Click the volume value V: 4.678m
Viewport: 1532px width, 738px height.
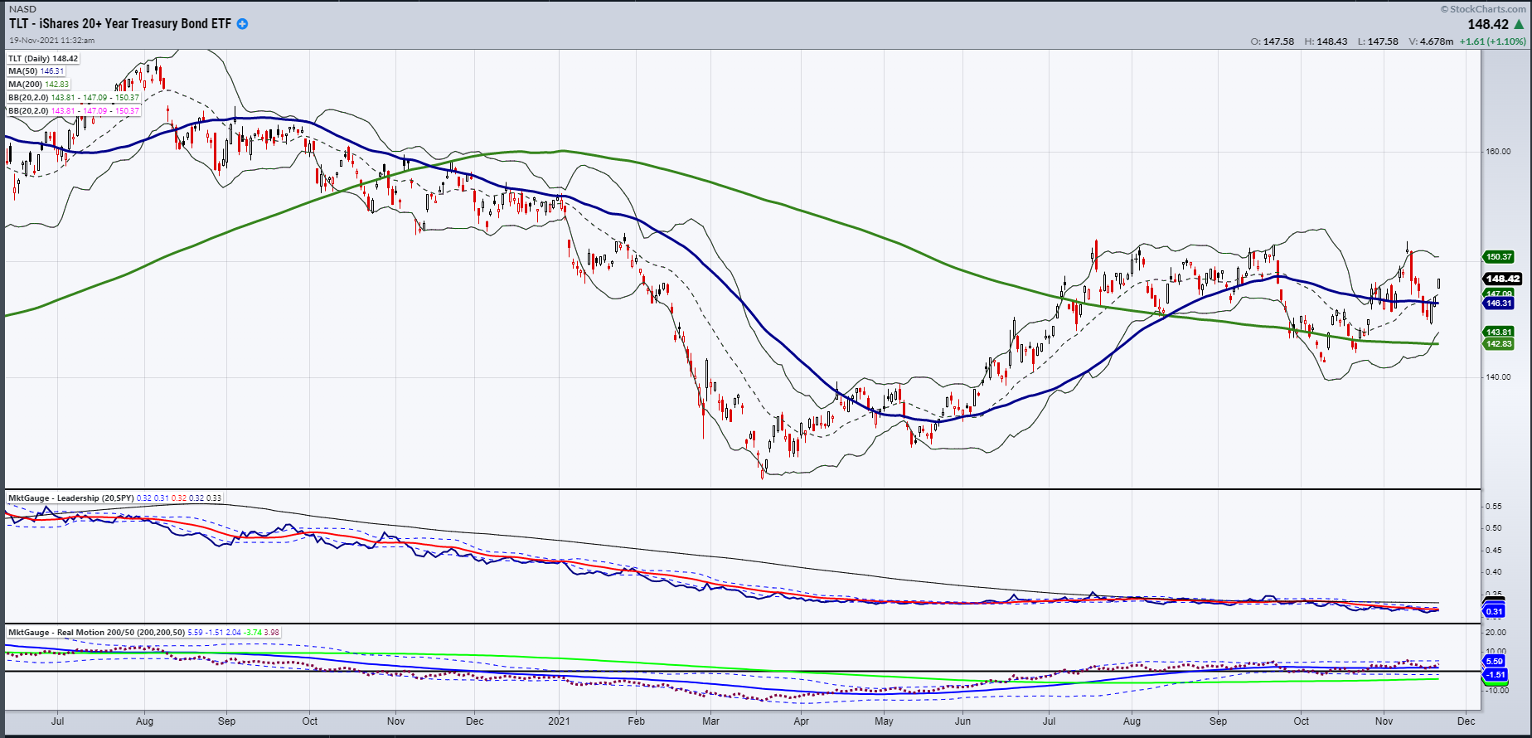[1431, 41]
